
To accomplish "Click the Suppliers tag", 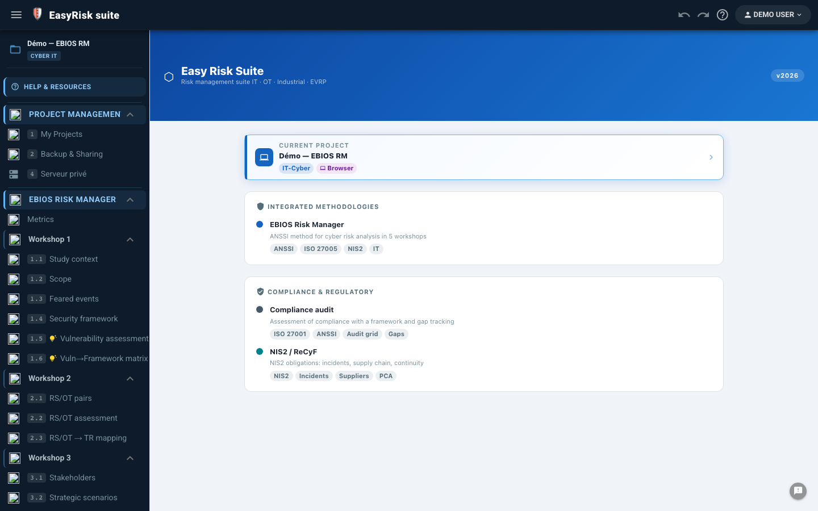I will tap(354, 376).
